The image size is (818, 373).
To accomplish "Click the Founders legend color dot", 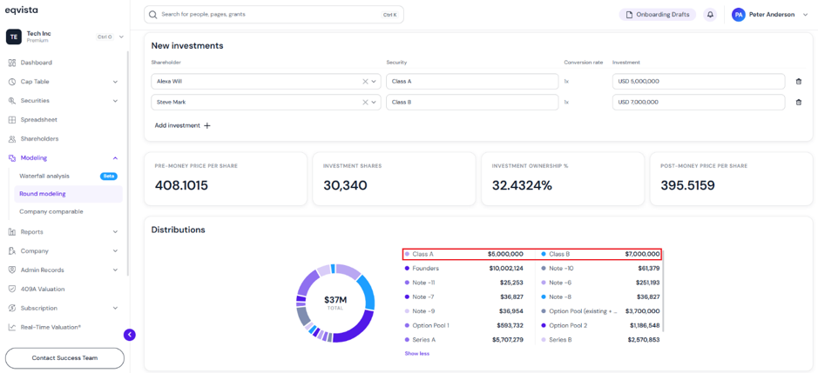I will coord(407,269).
